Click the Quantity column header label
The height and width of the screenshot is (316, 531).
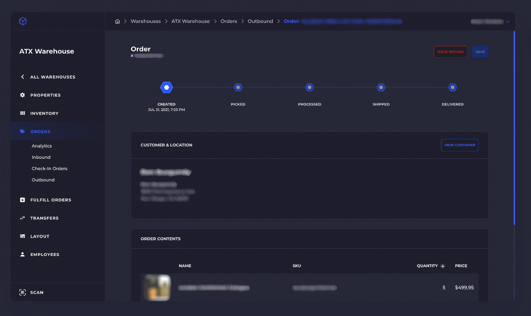(x=427, y=266)
